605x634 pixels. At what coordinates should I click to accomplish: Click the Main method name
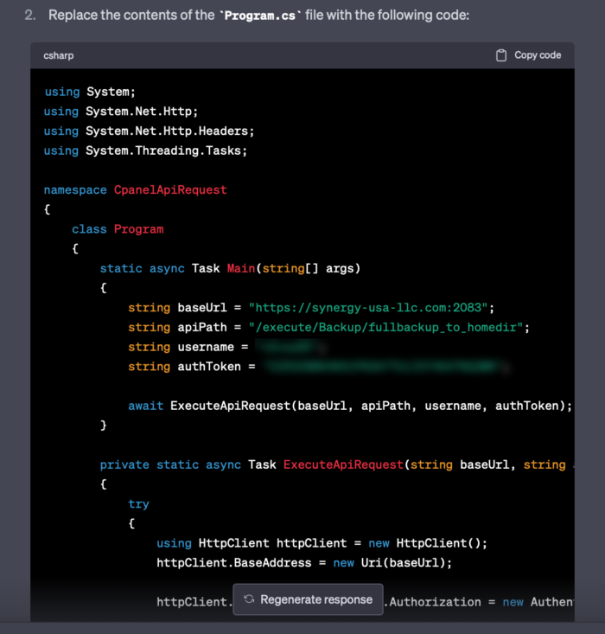point(241,268)
